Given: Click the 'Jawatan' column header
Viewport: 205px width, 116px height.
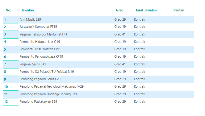Looking at the screenshot, I should point(27,10).
